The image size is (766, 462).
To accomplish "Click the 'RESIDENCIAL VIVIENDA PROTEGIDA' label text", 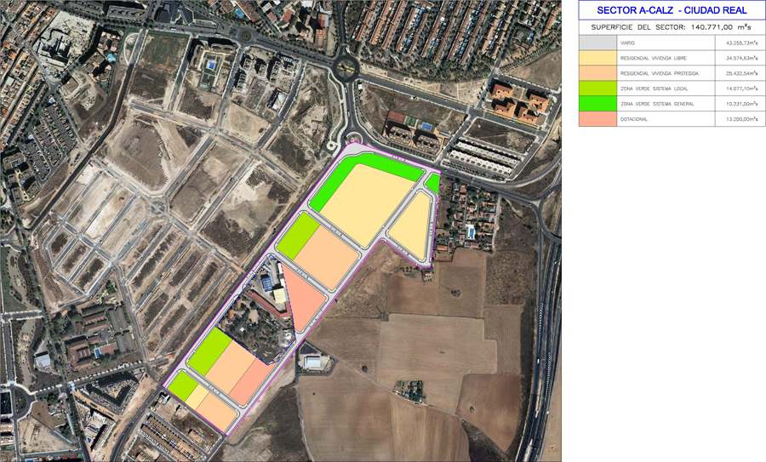I will pos(660,73).
